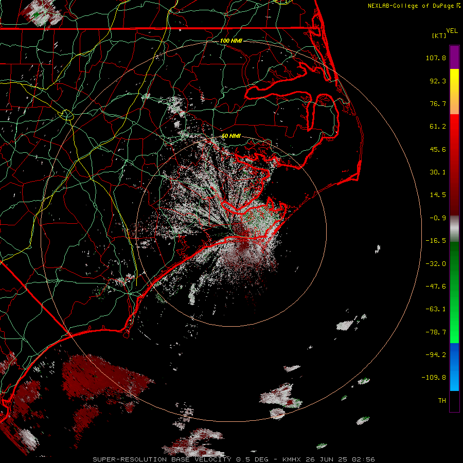Click the 45.6 legend value
This screenshot has height=463, width=463.
pyautogui.click(x=438, y=149)
